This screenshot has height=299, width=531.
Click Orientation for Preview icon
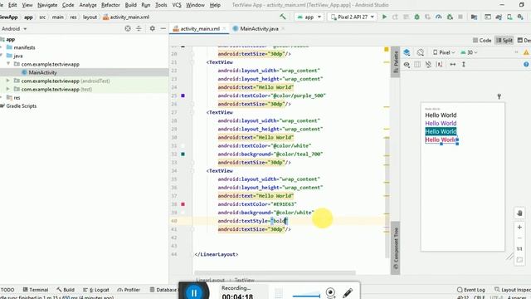point(421,52)
